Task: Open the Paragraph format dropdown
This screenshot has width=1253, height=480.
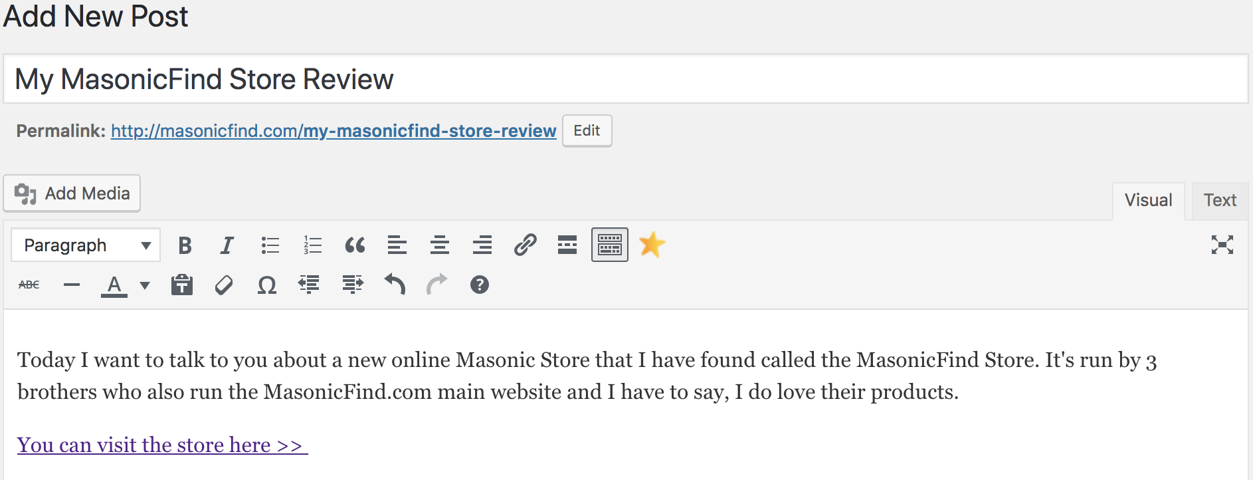Action: (86, 245)
